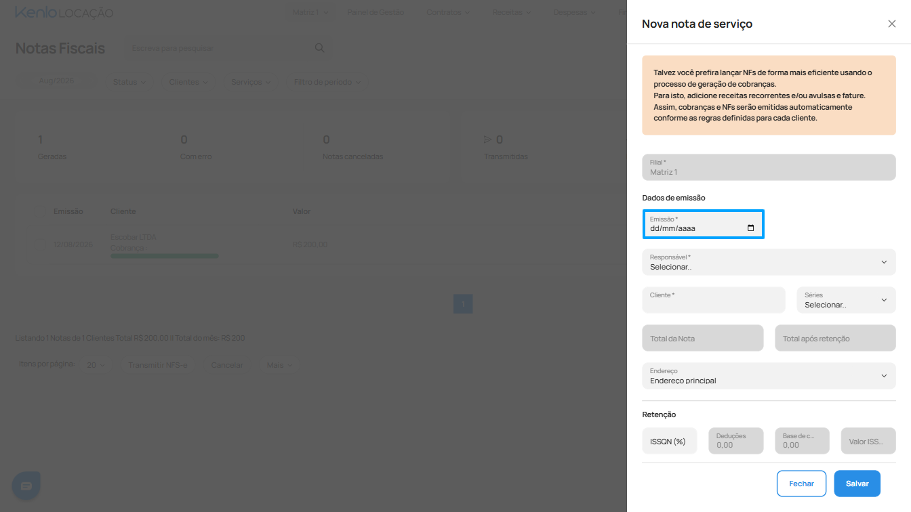Expand the Mais actions dropdown
Image resolution: width=911 pixels, height=512 pixels.
tap(279, 365)
